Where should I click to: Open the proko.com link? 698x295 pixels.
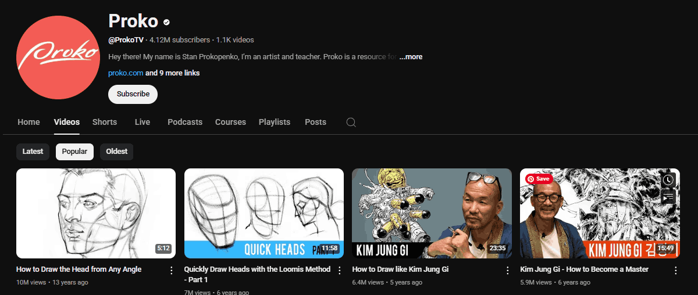click(x=126, y=73)
